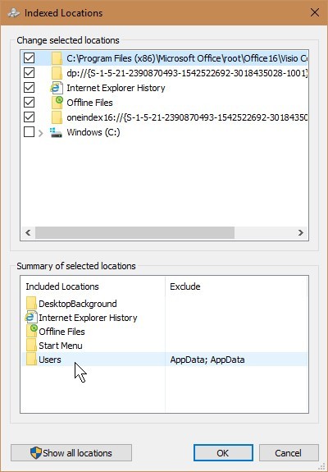Click the DesktopBackground folder icon
Viewport: 328px width, 472px height.
[31, 304]
